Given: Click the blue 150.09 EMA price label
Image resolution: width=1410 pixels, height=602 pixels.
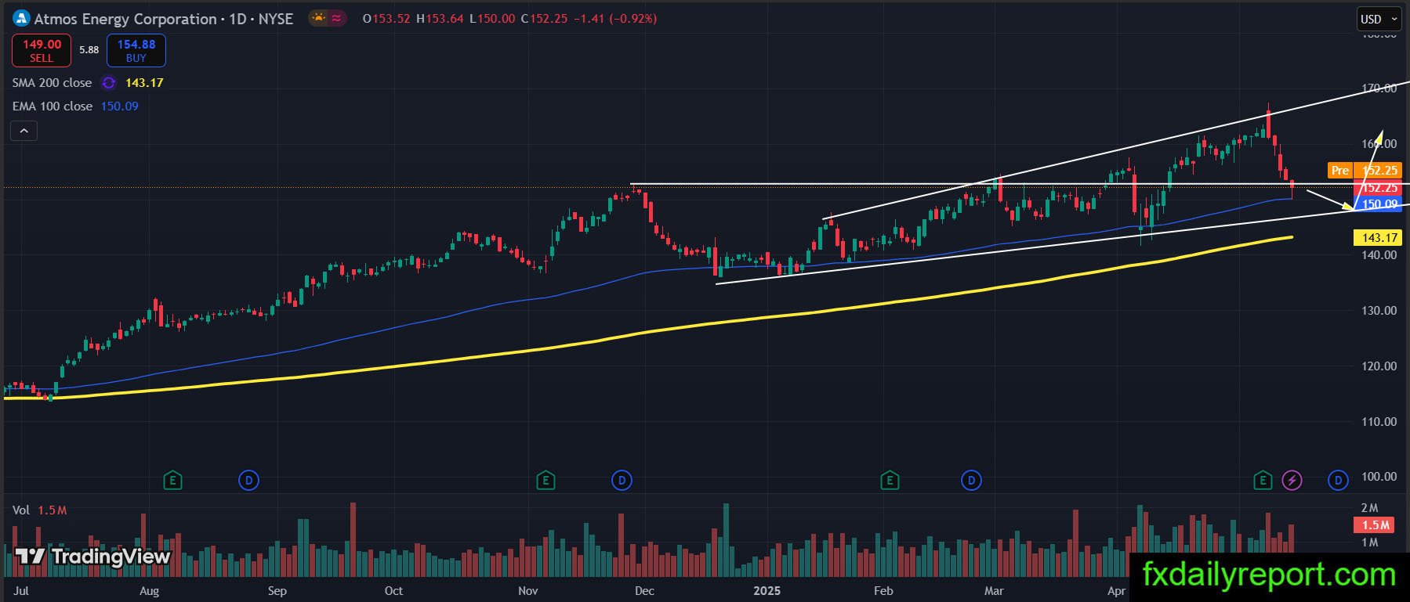Looking at the screenshot, I should [1379, 204].
